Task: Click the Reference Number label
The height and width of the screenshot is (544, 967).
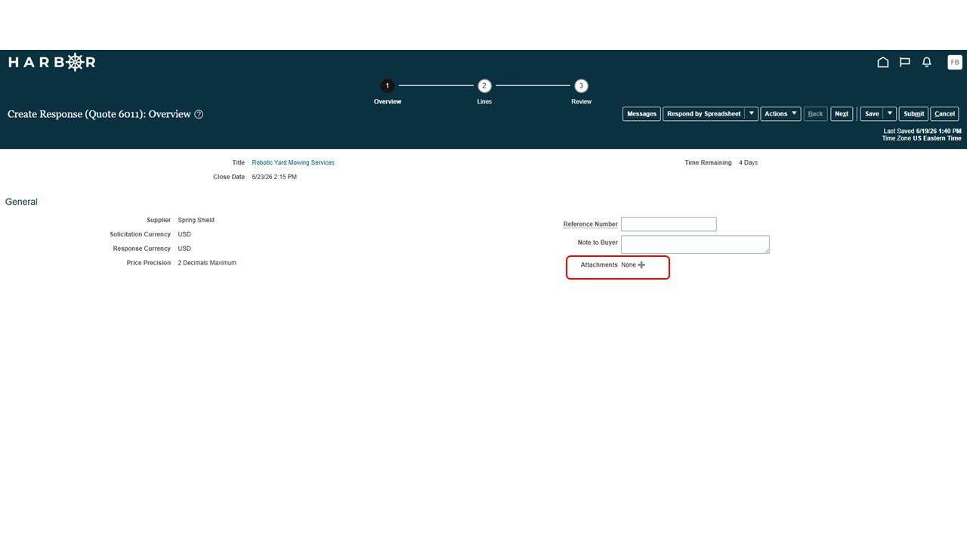Action: coord(590,224)
